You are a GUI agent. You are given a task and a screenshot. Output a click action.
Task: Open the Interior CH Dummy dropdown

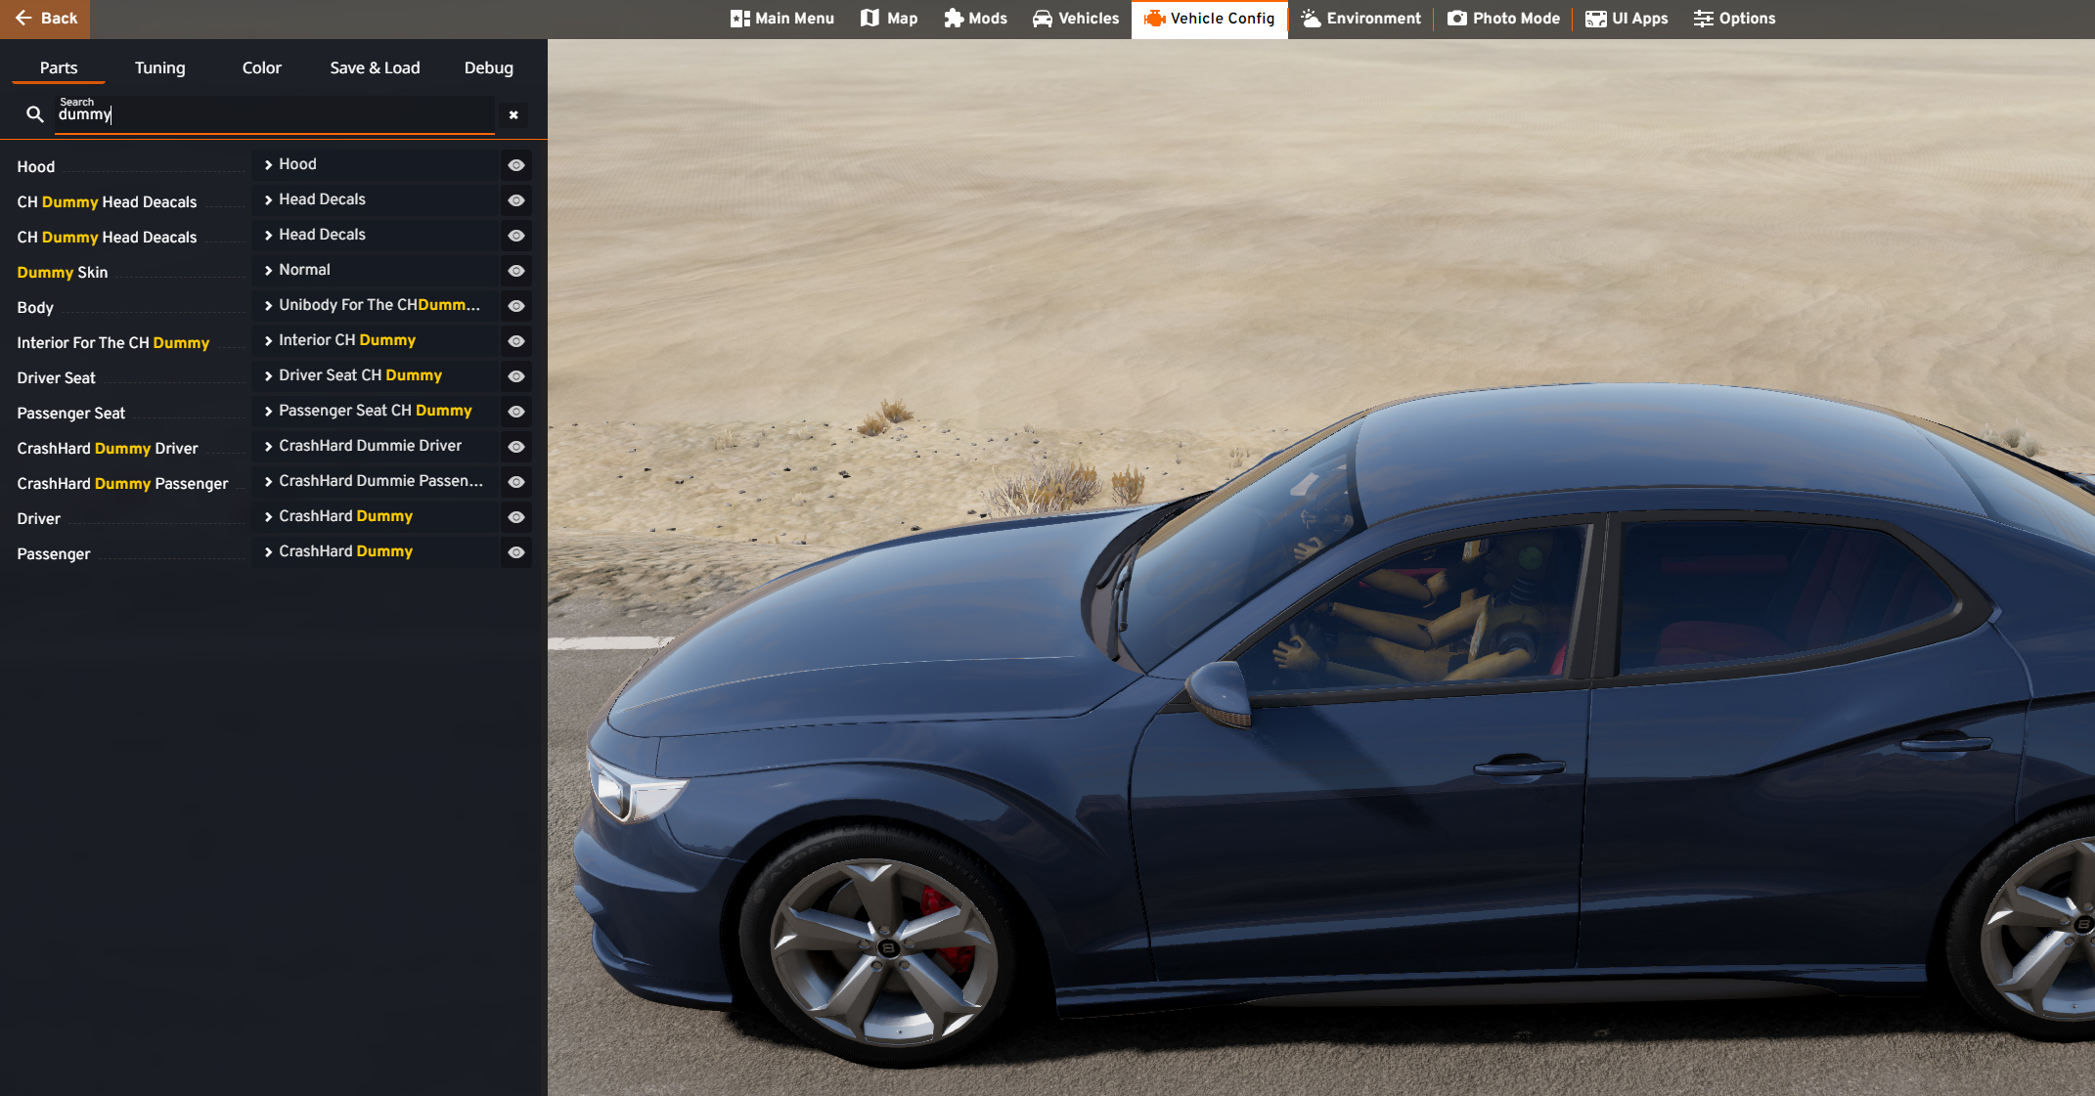376,340
